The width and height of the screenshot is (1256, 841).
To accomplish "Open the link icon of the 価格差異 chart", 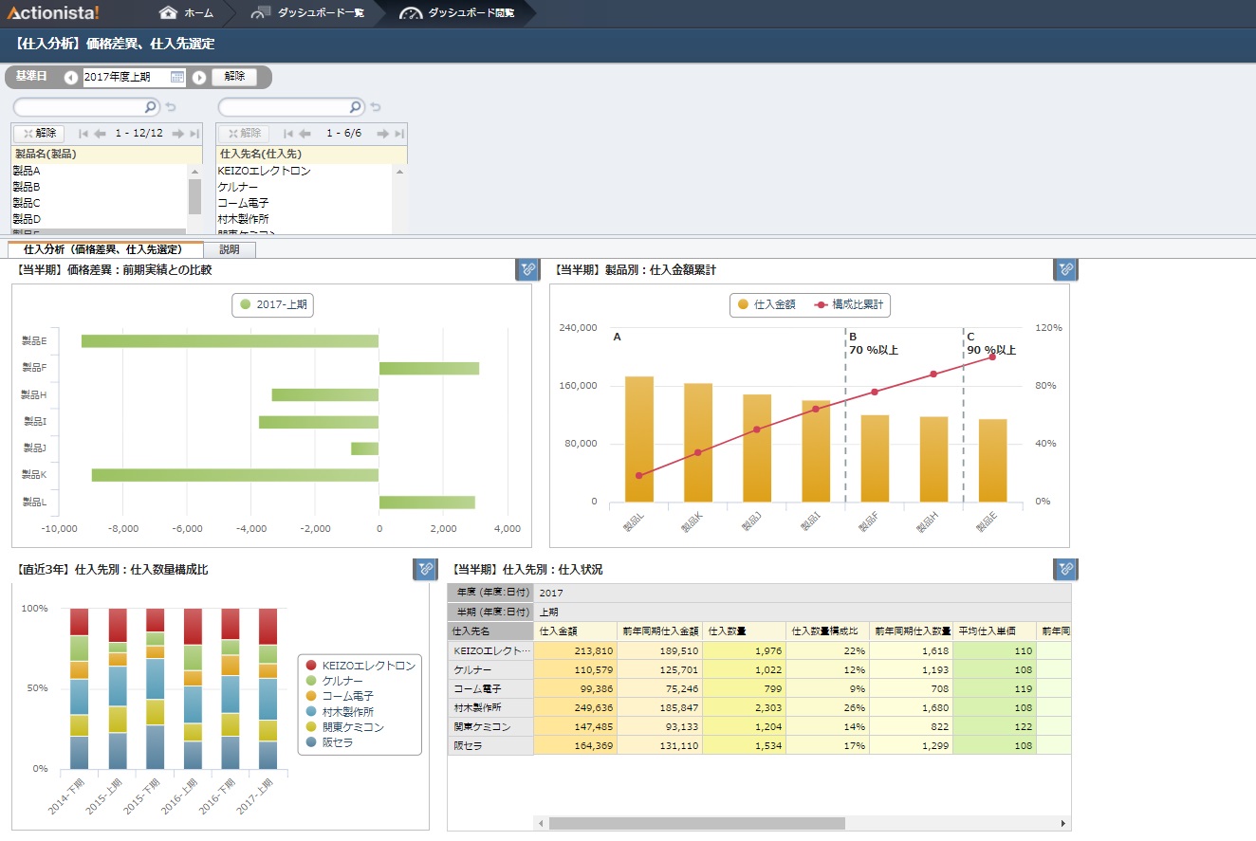I will pos(527,270).
